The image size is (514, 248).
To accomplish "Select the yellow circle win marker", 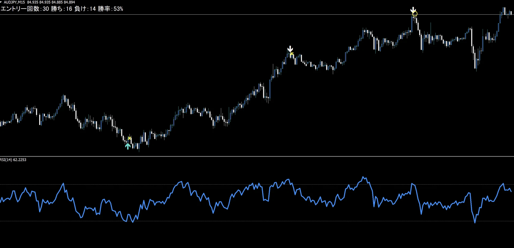I will pos(415,14).
